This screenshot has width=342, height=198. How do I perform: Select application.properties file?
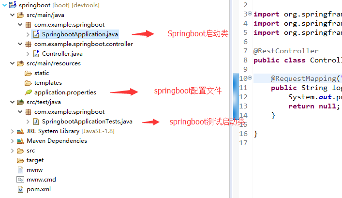[65, 92]
